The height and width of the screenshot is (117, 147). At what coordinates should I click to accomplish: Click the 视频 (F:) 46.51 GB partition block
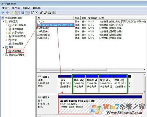point(120,84)
